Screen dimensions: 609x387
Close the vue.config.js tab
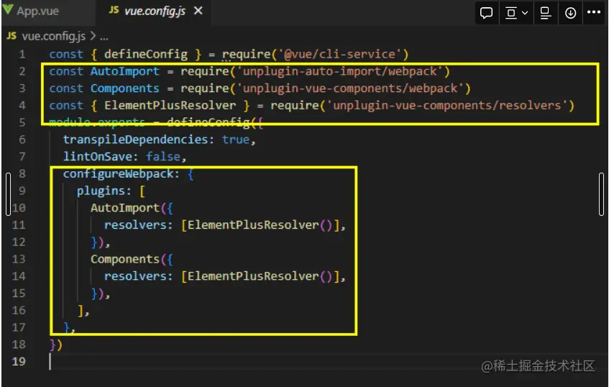click(198, 11)
